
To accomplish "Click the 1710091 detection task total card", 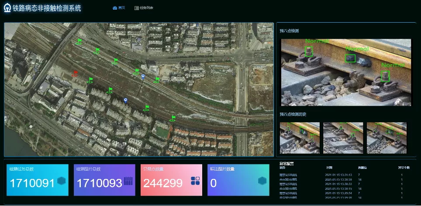I will 38,180.
